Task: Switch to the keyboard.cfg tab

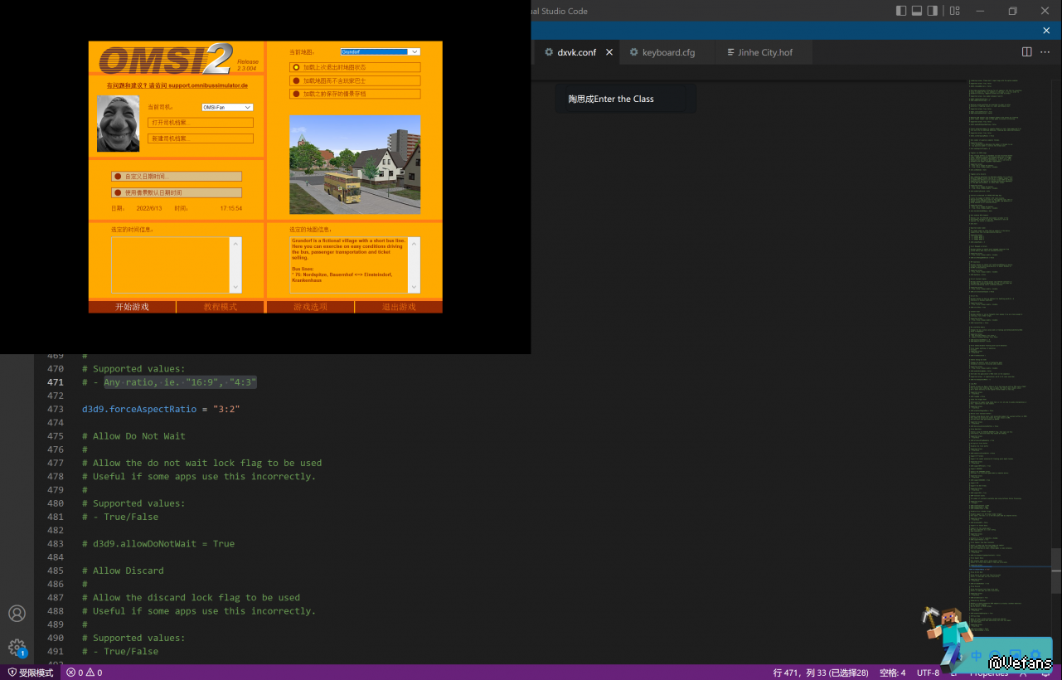Action: point(668,52)
